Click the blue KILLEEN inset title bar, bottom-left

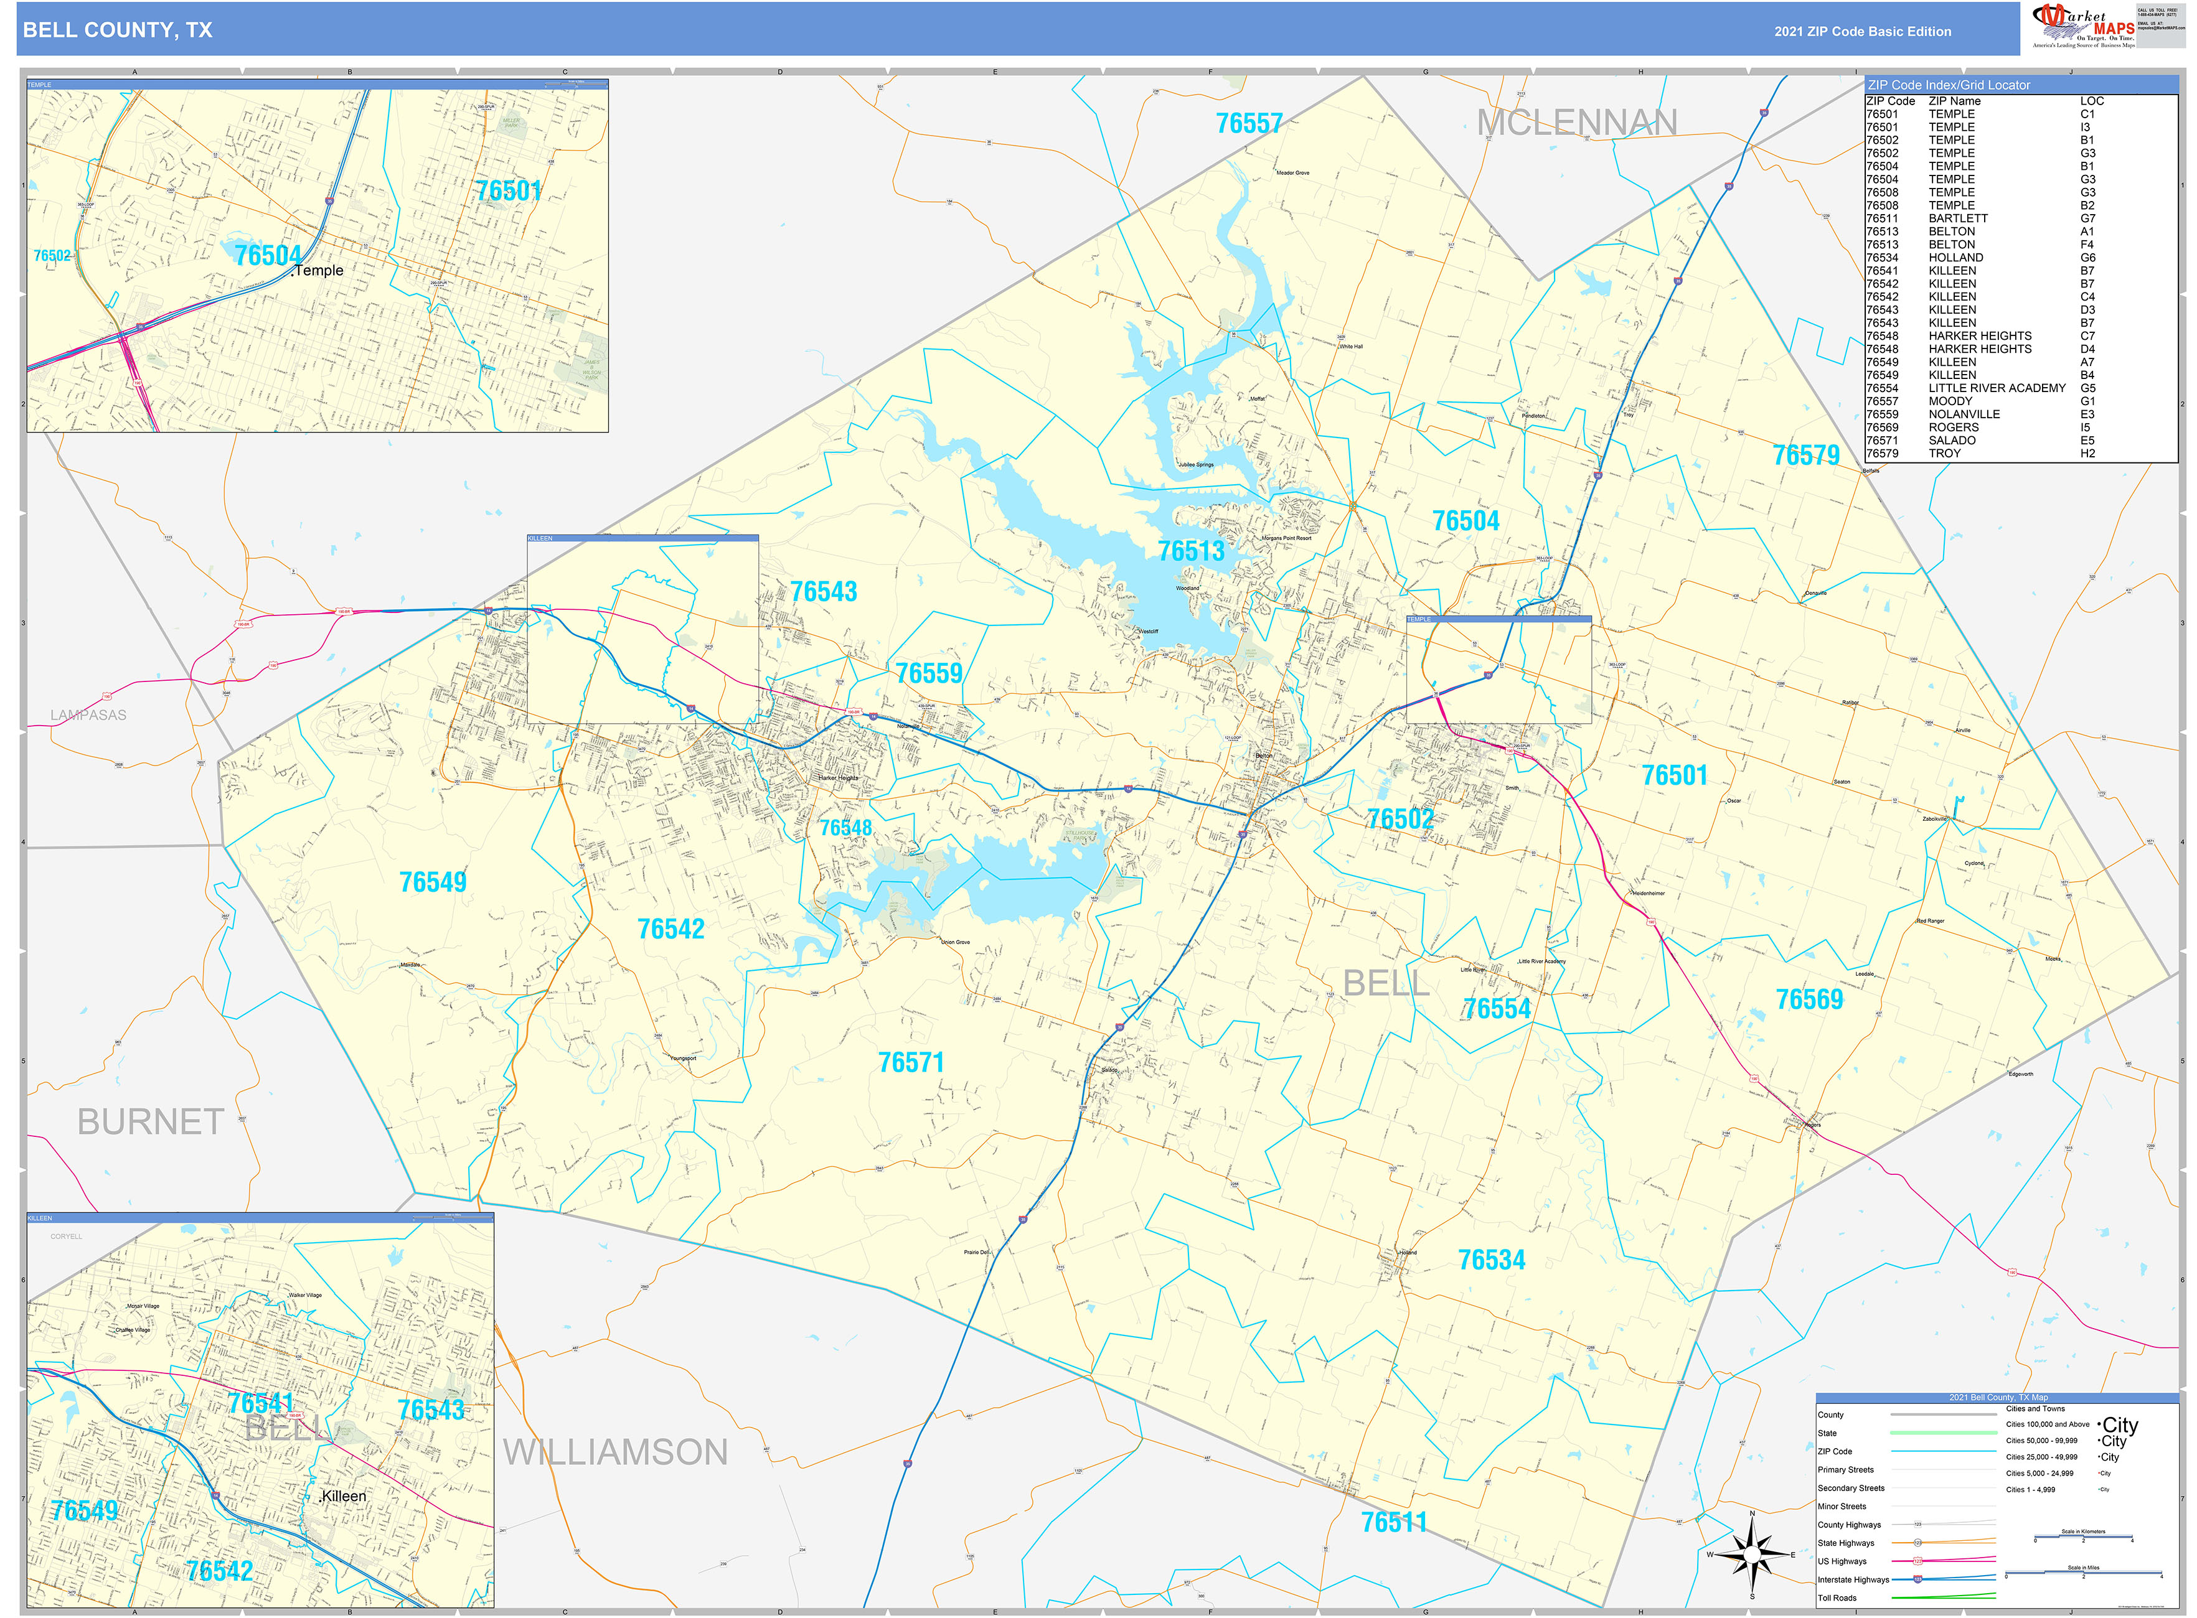(261, 1217)
